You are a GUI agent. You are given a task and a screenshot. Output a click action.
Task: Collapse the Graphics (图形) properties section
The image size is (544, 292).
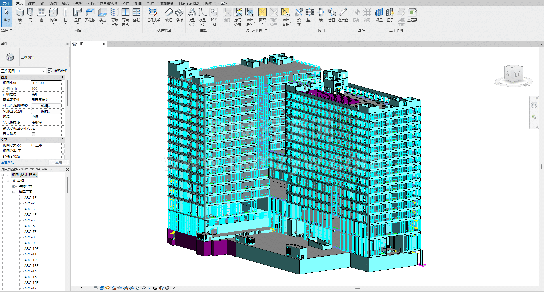62,77
